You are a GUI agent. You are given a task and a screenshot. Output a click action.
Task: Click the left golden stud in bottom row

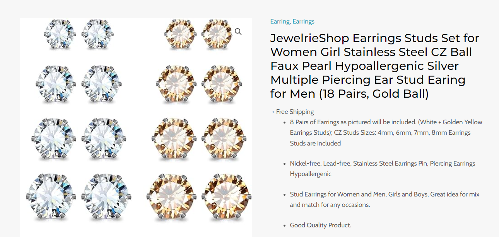pos(173,197)
